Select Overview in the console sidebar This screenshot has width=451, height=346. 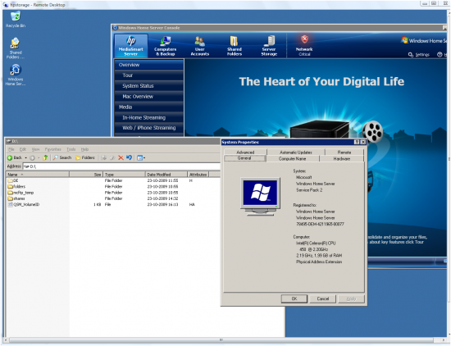click(x=149, y=65)
